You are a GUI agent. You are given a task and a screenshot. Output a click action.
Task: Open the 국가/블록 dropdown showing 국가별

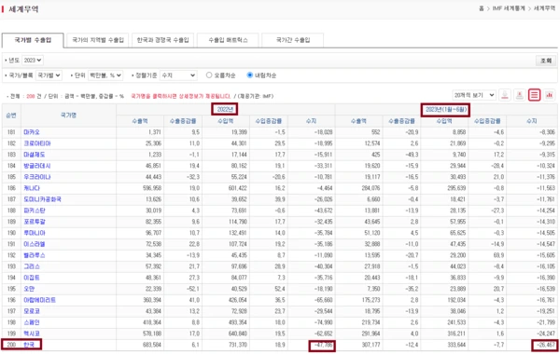coord(49,75)
